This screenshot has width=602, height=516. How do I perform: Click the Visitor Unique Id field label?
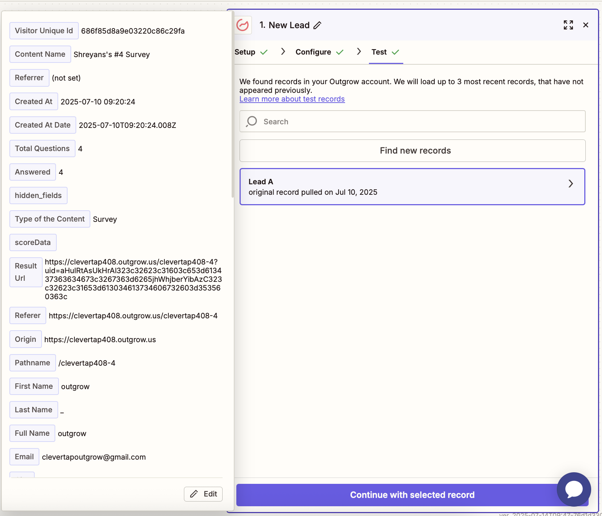(44, 31)
